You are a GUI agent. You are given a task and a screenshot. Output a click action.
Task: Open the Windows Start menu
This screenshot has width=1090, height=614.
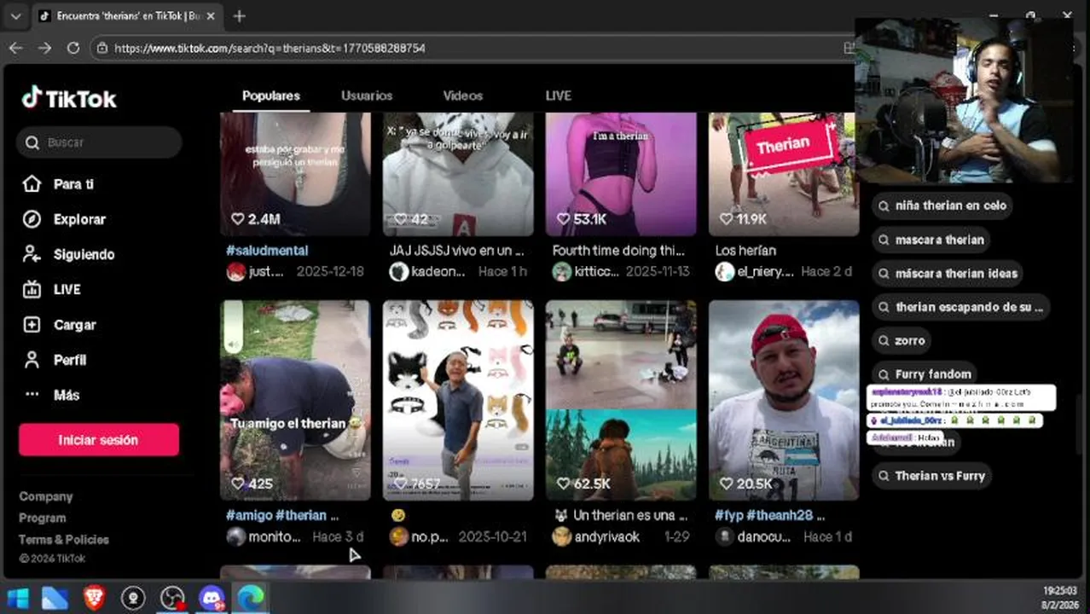pos(18,598)
